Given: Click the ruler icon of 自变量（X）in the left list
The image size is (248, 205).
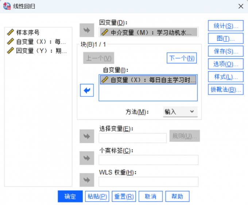Looking at the screenshot, I should [x=10, y=41].
